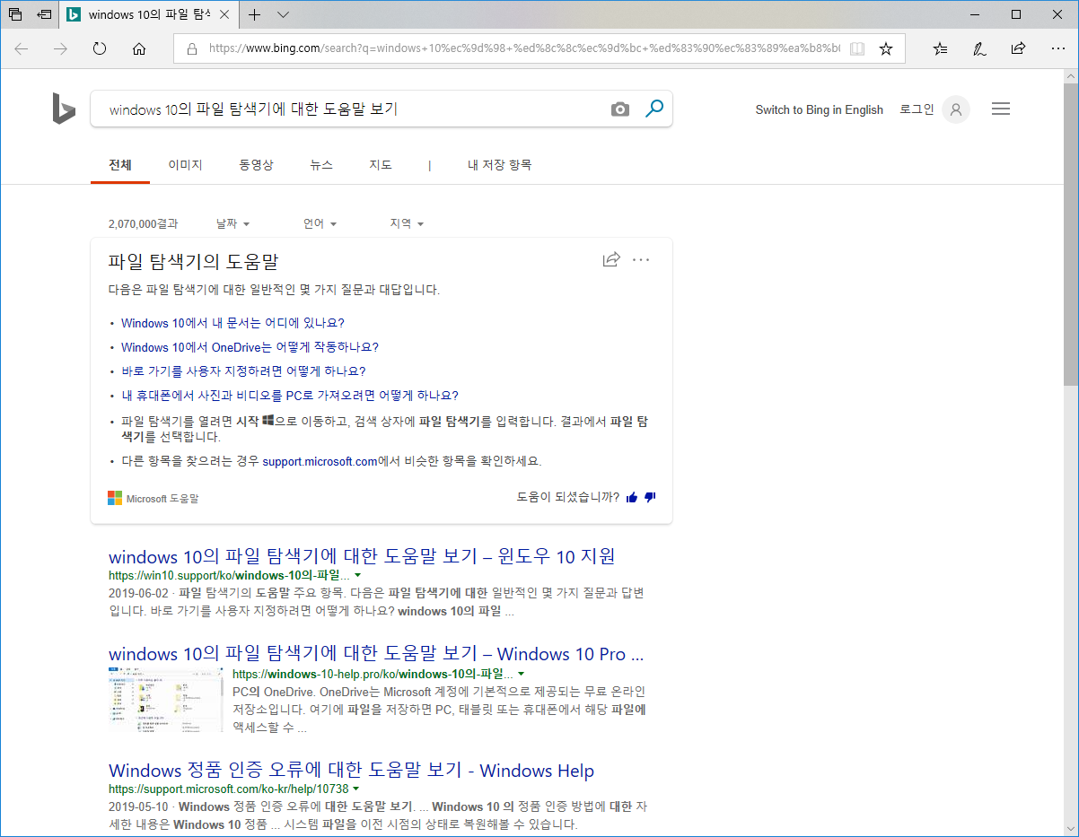The height and width of the screenshot is (837, 1079).
Task: Close the Bing search tab
Action: (x=224, y=14)
